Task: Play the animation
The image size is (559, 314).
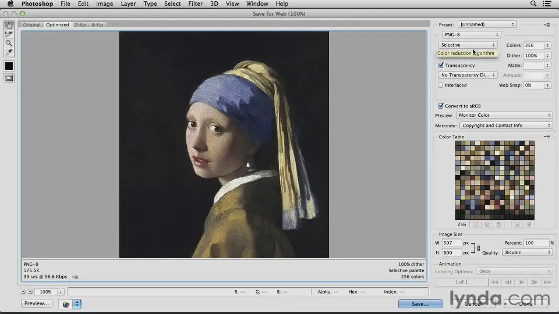Action: pos(521,282)
